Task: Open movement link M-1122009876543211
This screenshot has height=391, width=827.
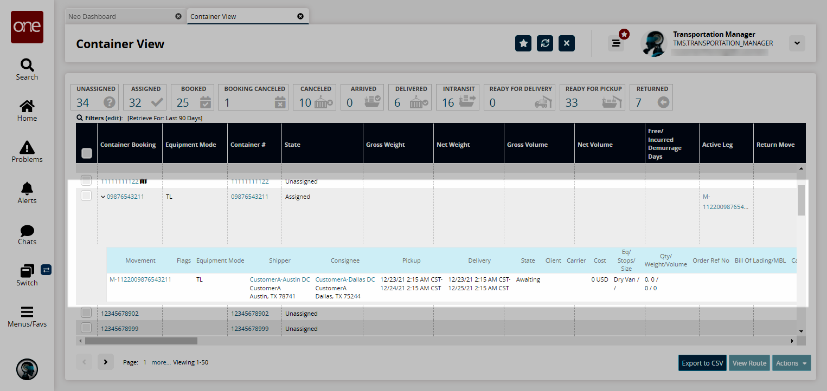Action: tap(140, 279)
